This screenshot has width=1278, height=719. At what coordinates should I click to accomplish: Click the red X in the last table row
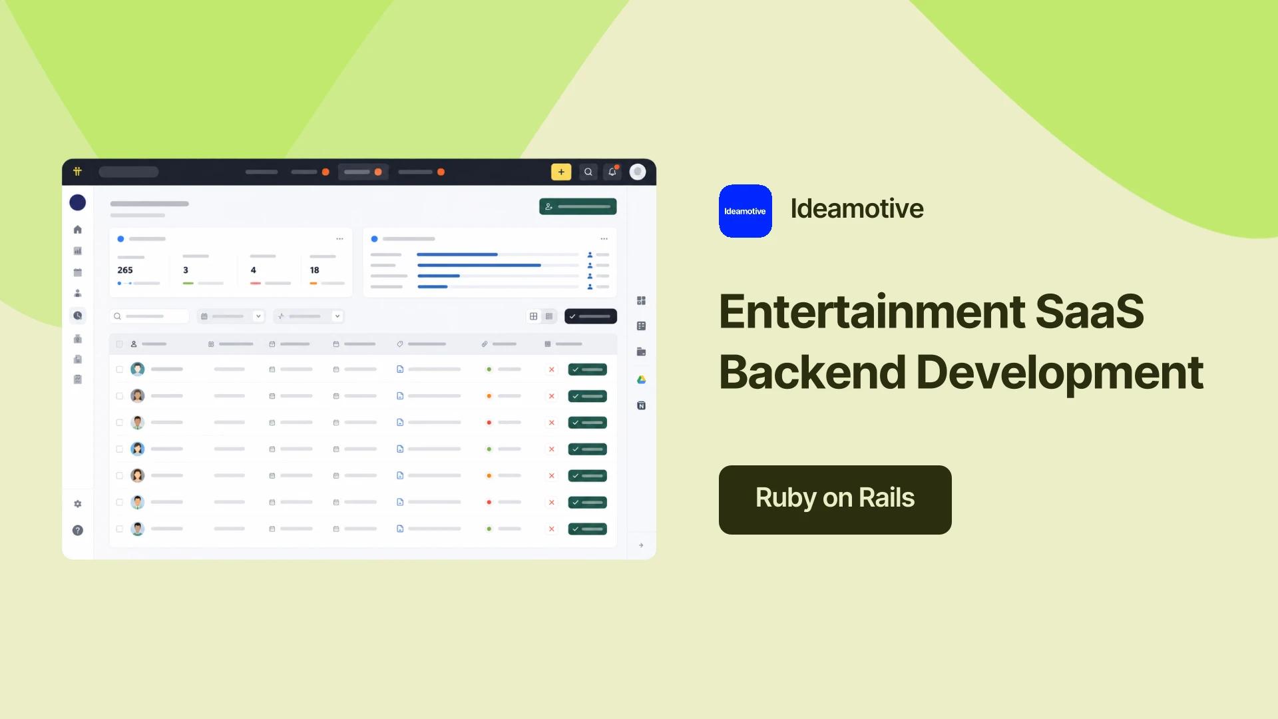[x=551, y=529]
